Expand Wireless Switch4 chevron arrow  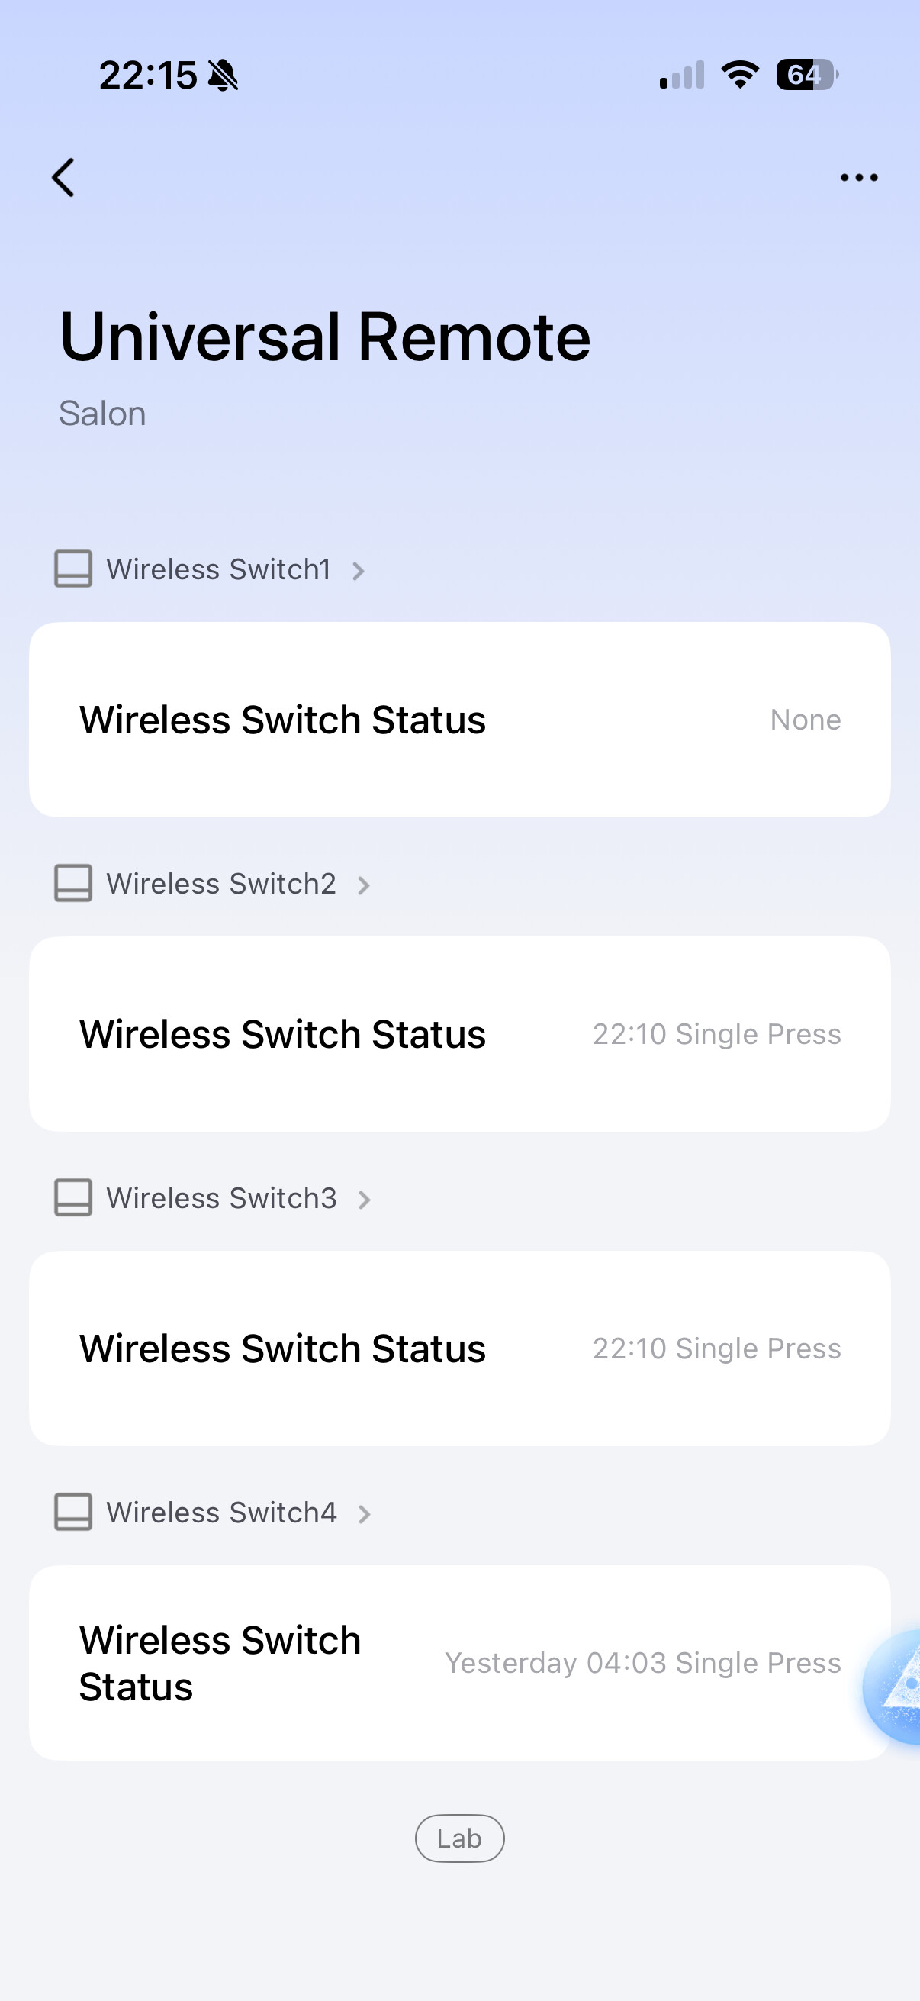365,1514
